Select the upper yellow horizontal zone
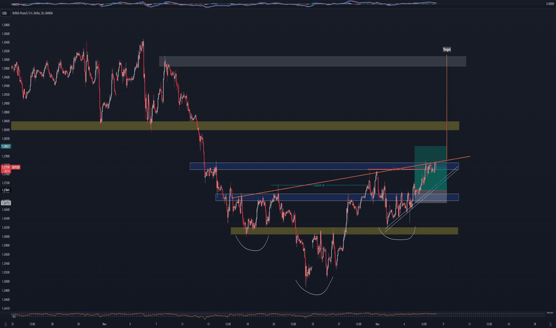Screen dimensions: 556x328 (x=235, y=125)
